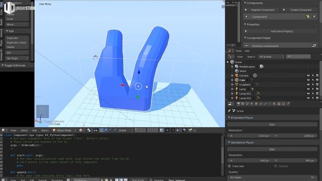Click the Run Script button
322x181 pixels.
click(x=138, y=180)
